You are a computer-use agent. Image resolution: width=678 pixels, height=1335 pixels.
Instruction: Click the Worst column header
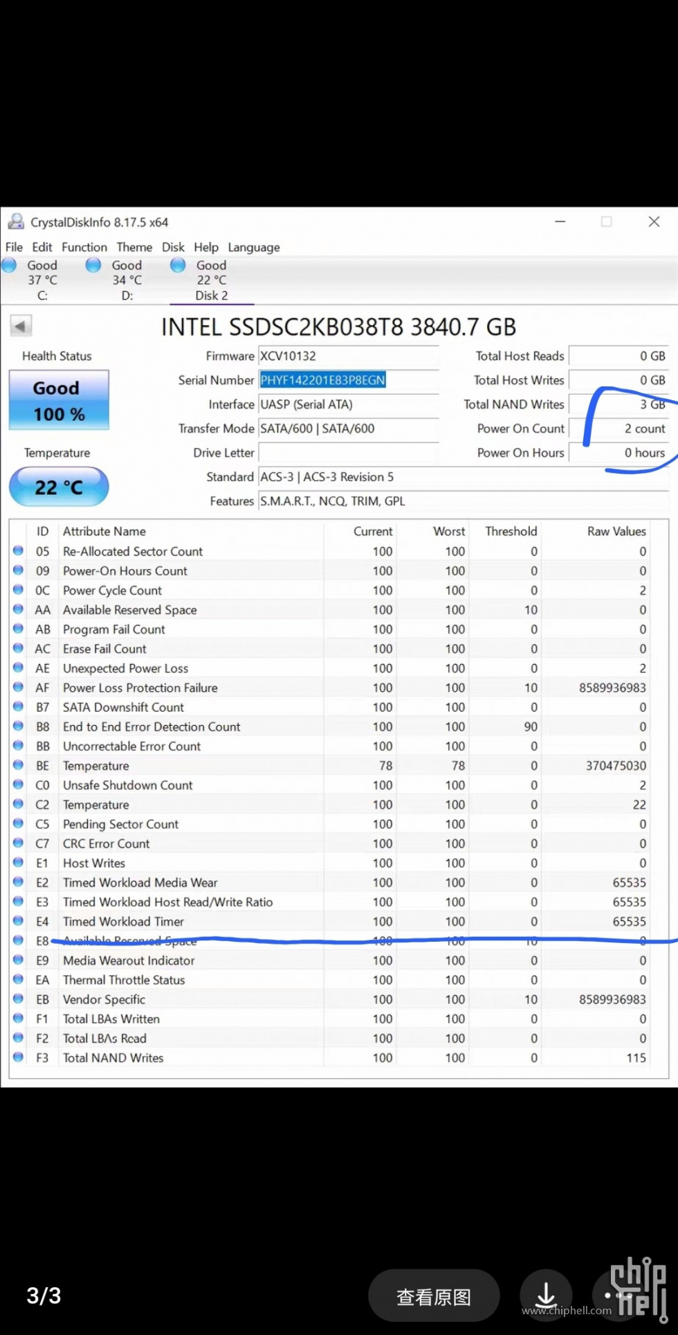(x=449, y=531)
